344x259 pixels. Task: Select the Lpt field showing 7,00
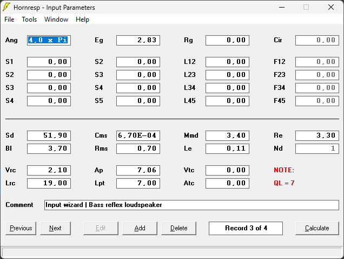click(138, 183)
